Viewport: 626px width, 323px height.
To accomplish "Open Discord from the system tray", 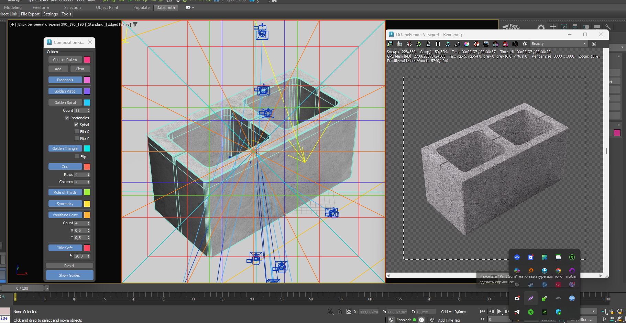I will [517, 298].
